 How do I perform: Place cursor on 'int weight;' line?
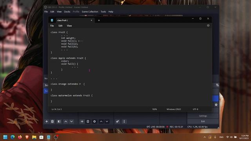coord(68,38)
